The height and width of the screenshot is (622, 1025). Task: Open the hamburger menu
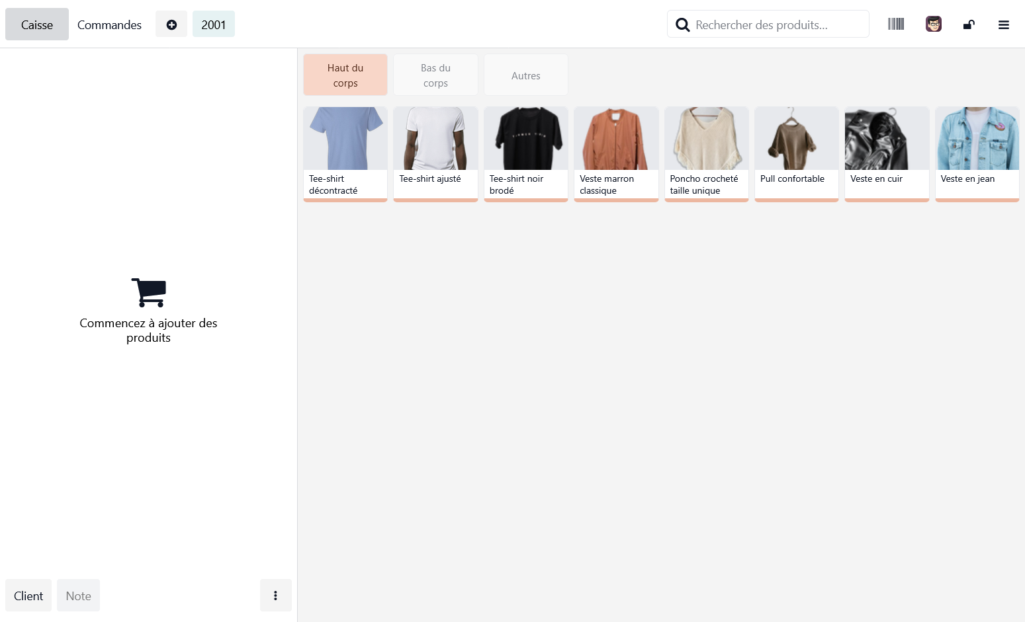(x=1004, y=24)
